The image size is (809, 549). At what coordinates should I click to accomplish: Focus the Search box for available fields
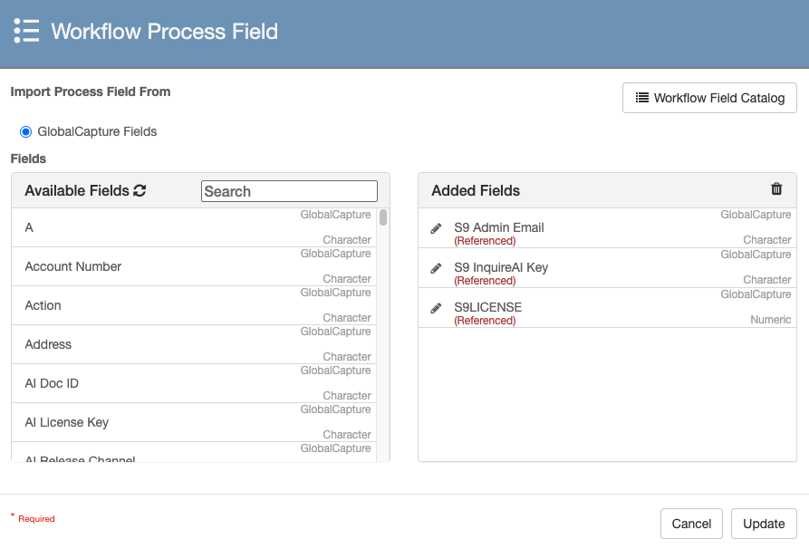pyautogui.click(x=289, y=191)
